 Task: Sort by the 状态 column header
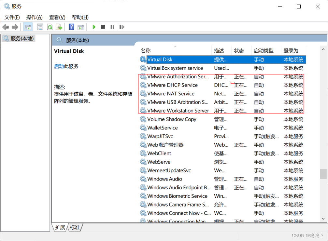click(x=241, y=50)
